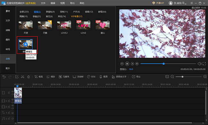Start 配音 voice-over recording

[x=103, y=77]
